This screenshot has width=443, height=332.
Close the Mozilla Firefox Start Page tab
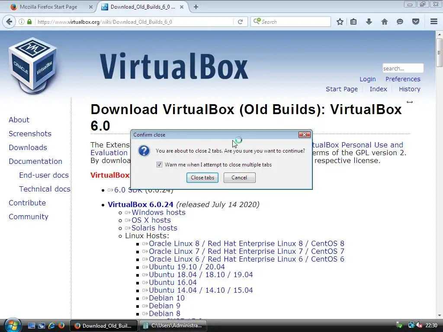click(91, 7)
